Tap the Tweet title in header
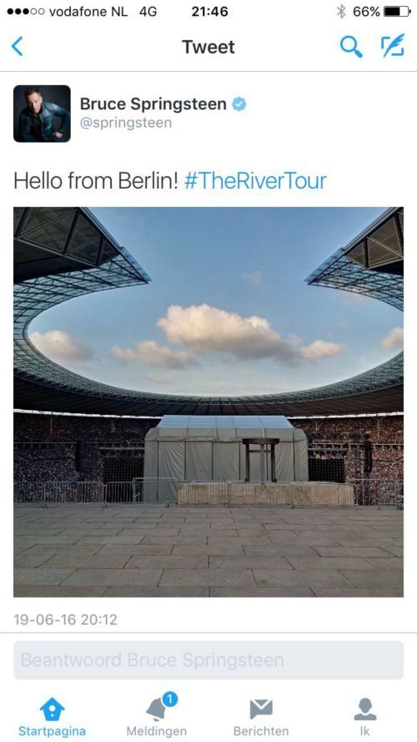417x742 pixels. click(x=208, y=47)
